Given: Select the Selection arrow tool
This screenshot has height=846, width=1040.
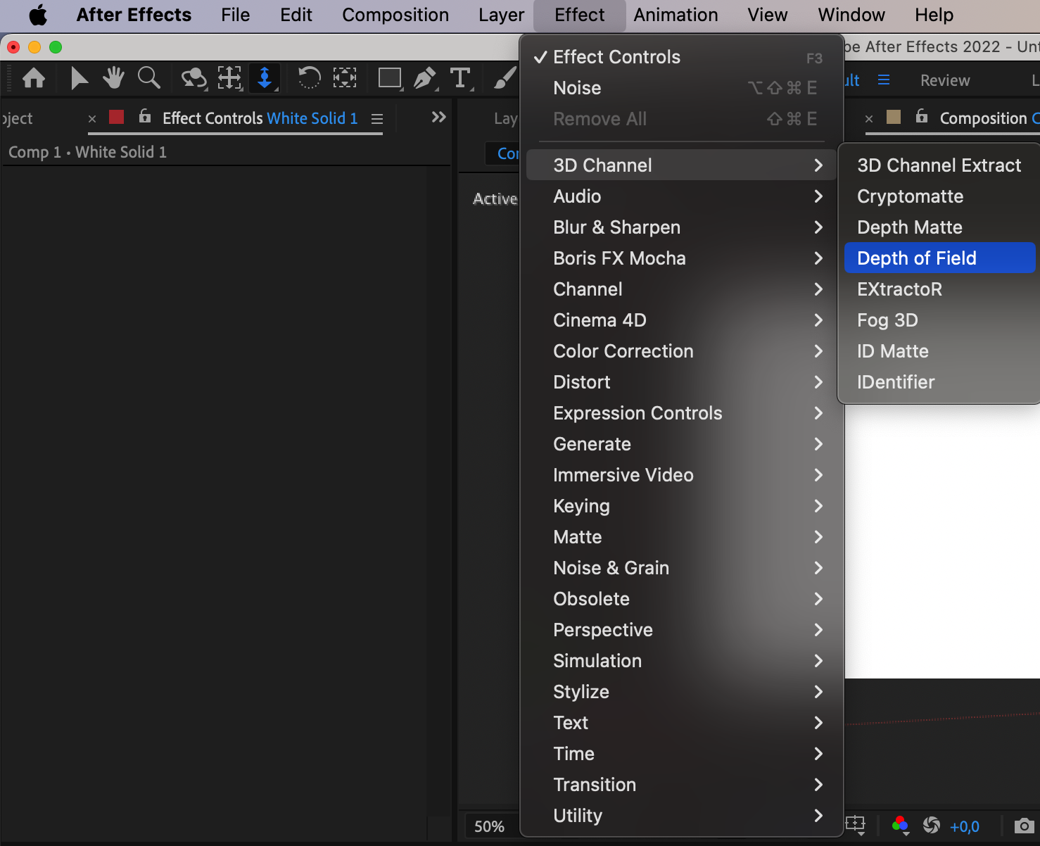Looking at the screenshot, I should click(x=79, y=78).
